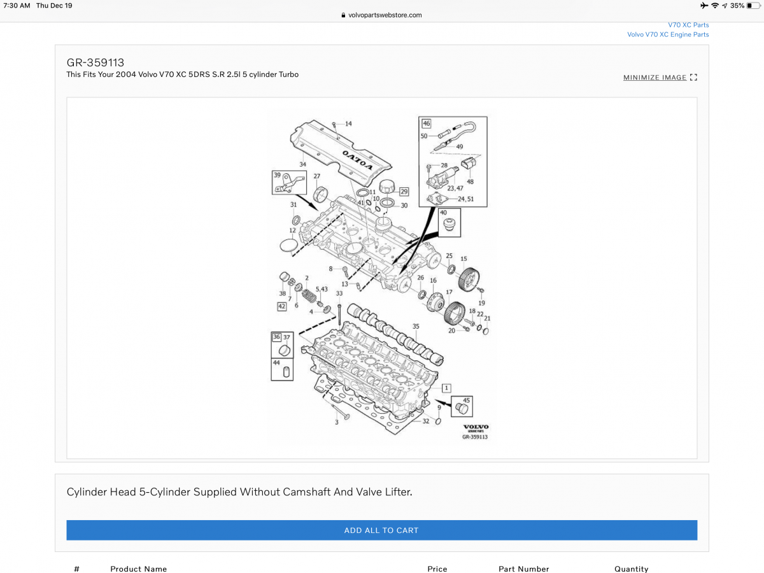
Task: Tap the location arrow icon in the status bar
Action: 725,5
